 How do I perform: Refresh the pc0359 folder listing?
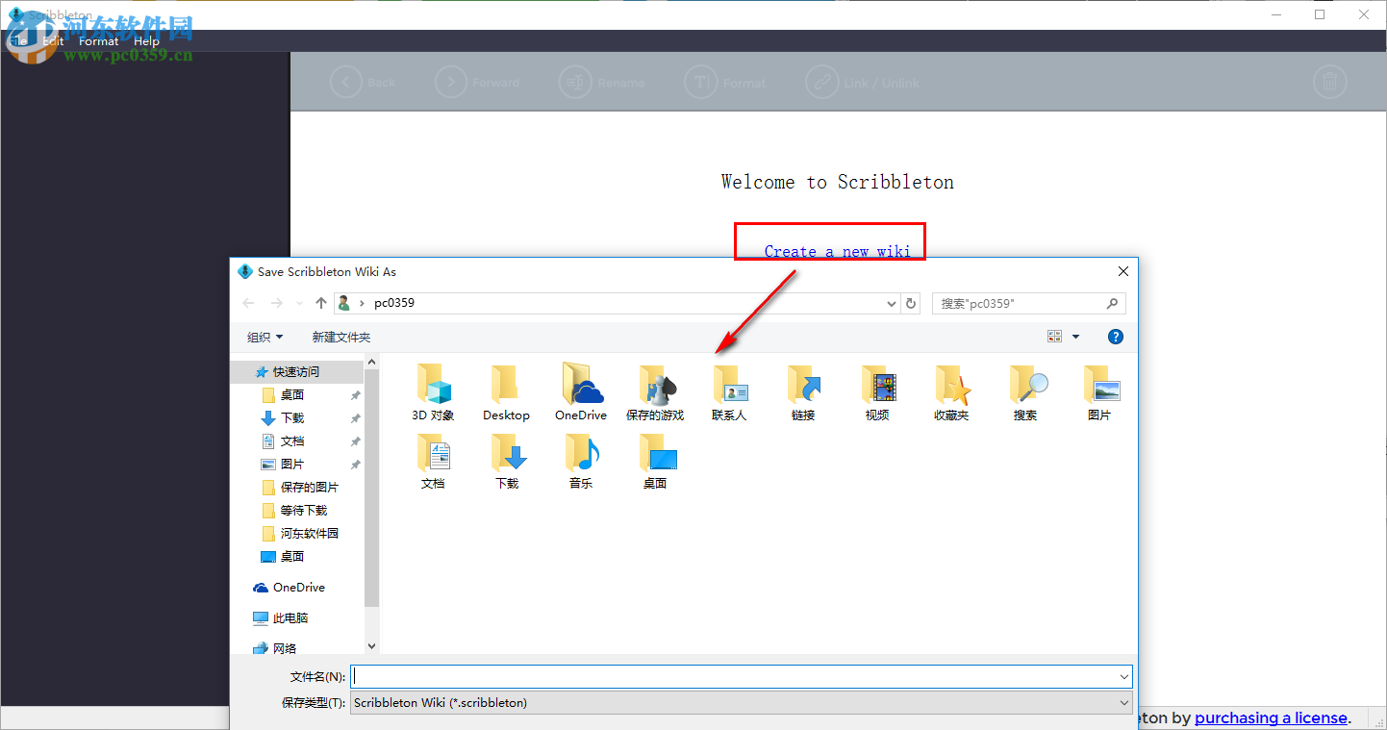tap(912, 303)
